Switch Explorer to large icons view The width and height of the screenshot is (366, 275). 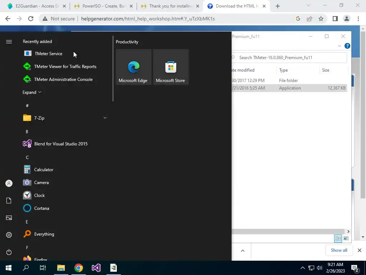(346, 238)
